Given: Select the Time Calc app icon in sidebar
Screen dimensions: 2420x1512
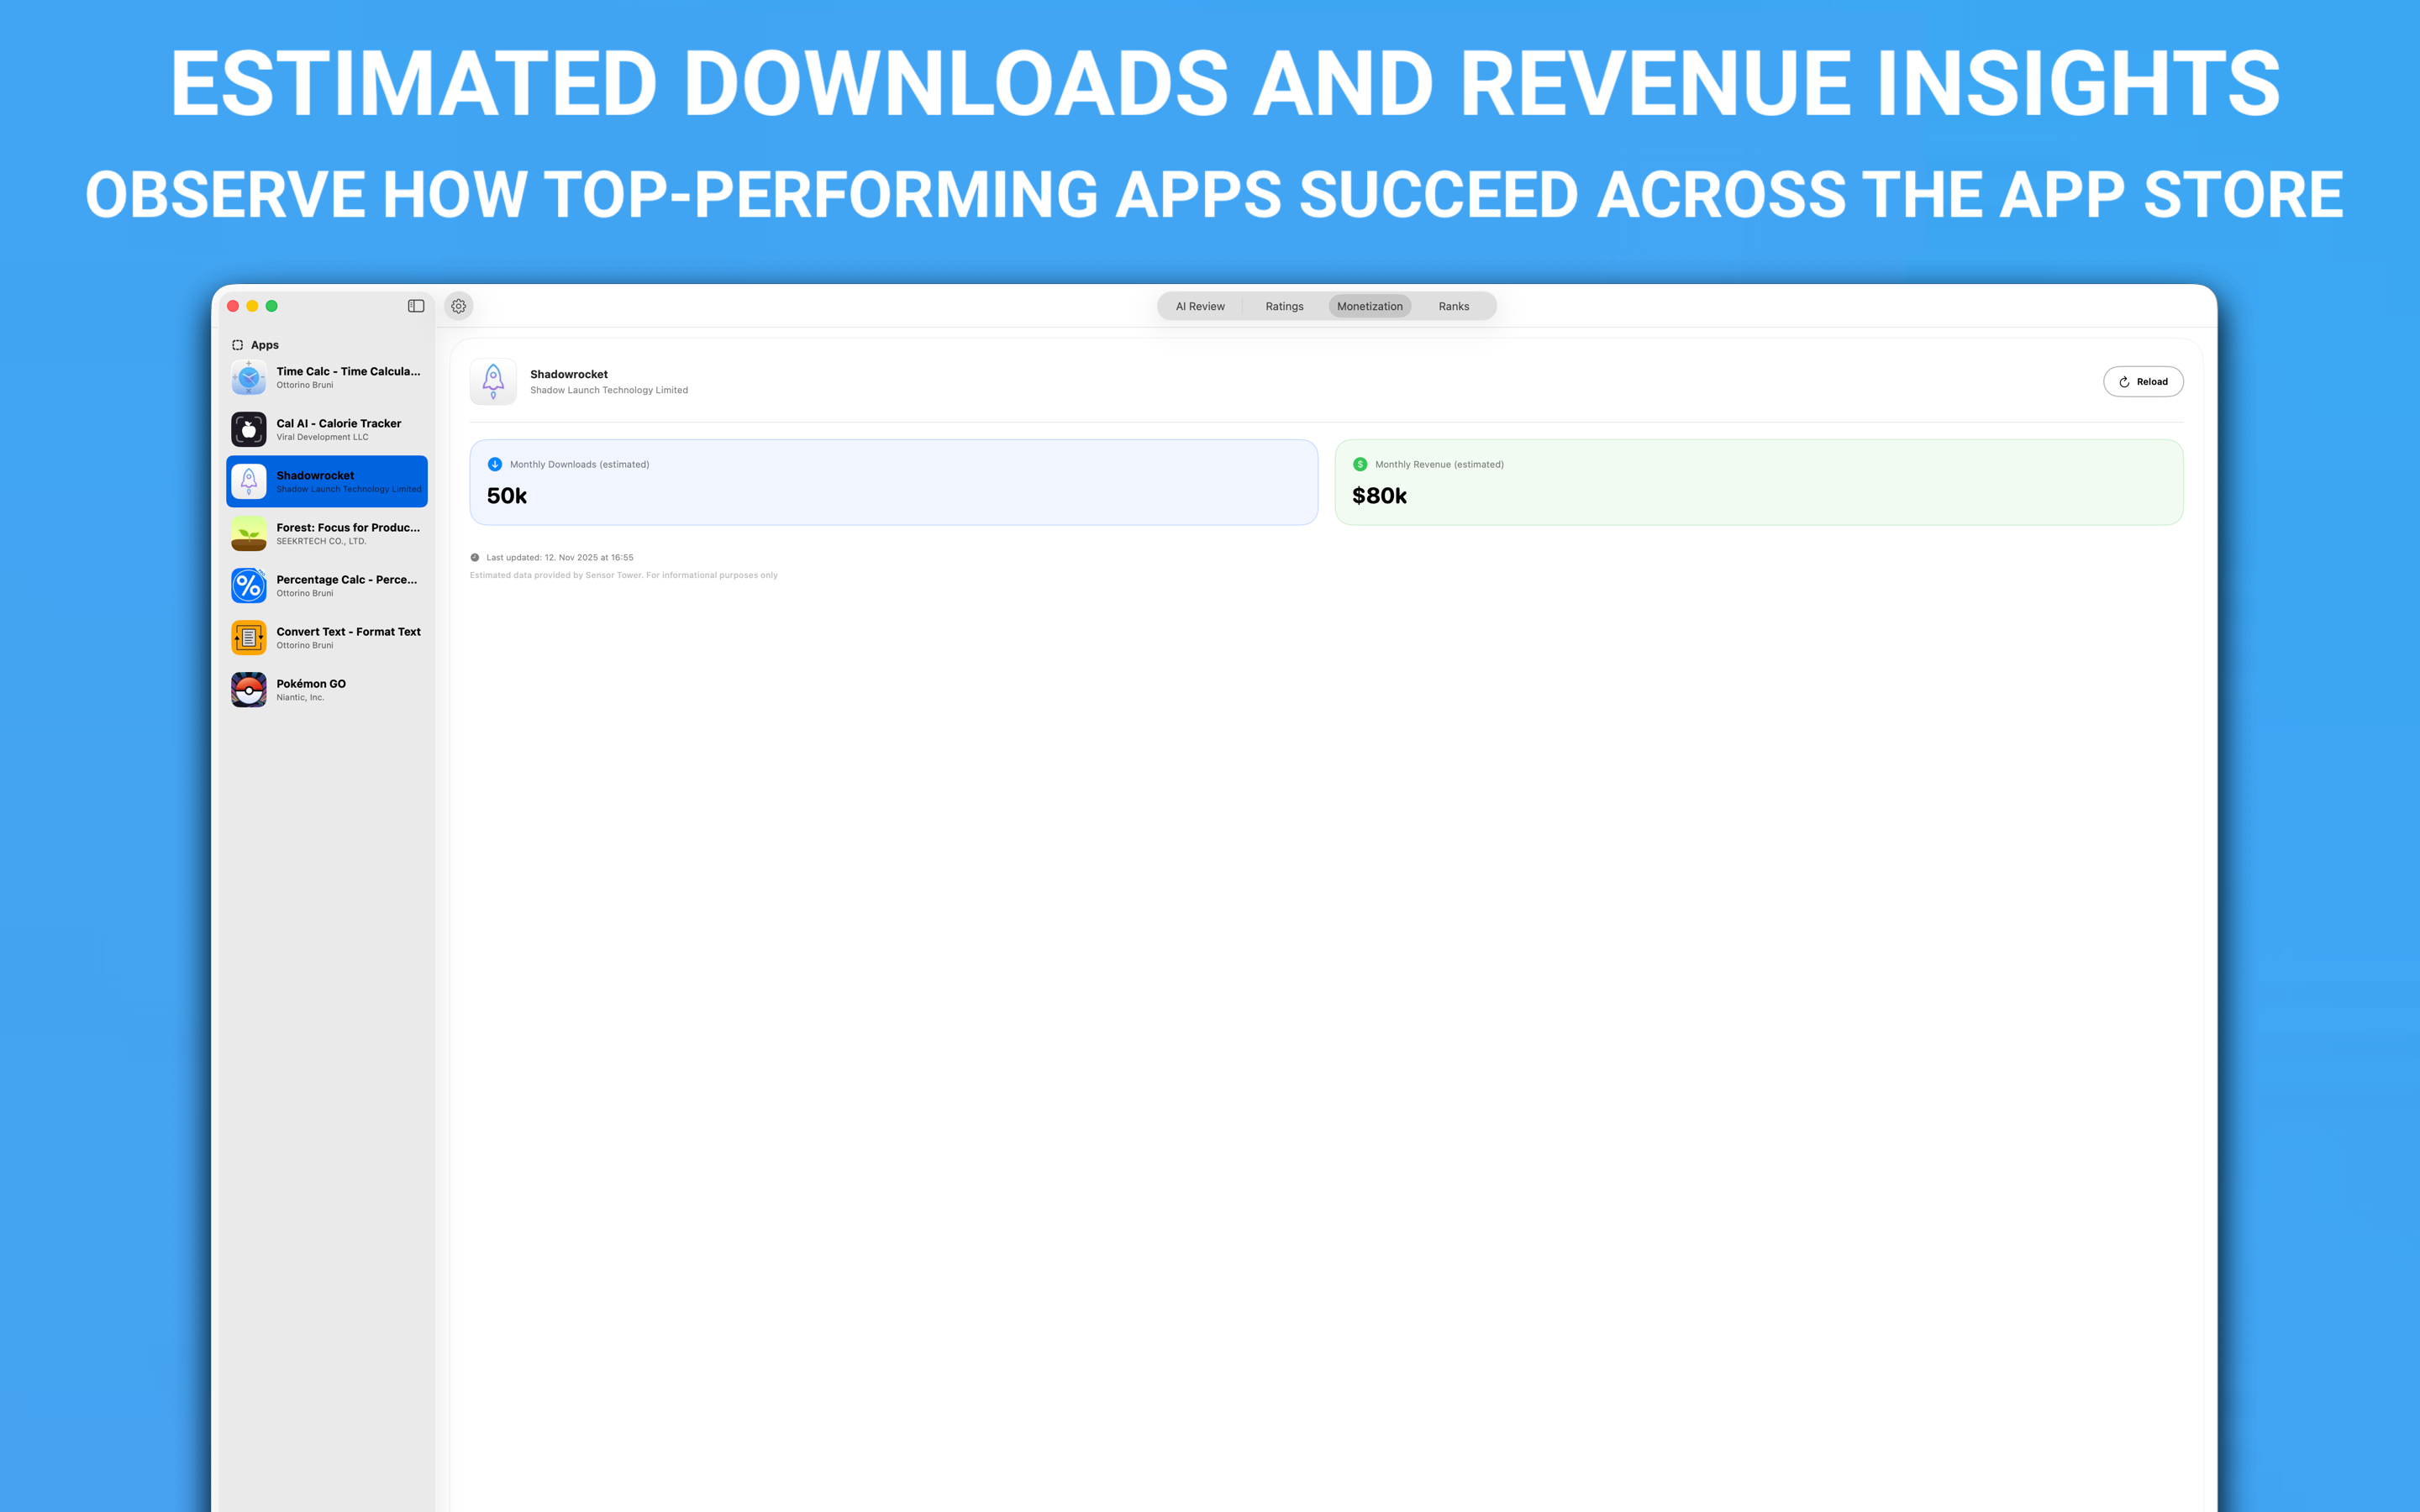Looking at the screenshot, I should 248,377.
